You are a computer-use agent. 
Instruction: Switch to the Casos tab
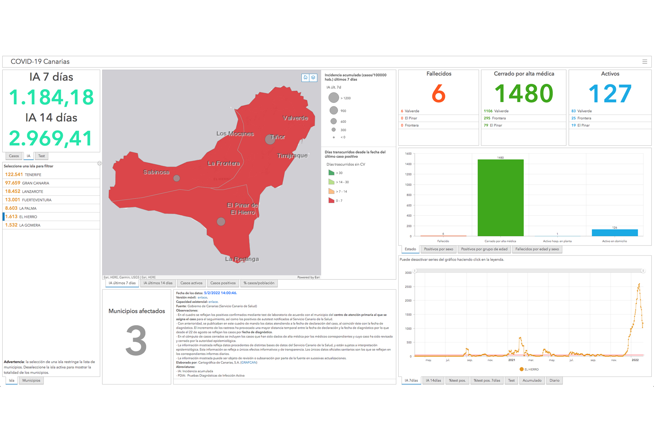click(x=14, y=156)
